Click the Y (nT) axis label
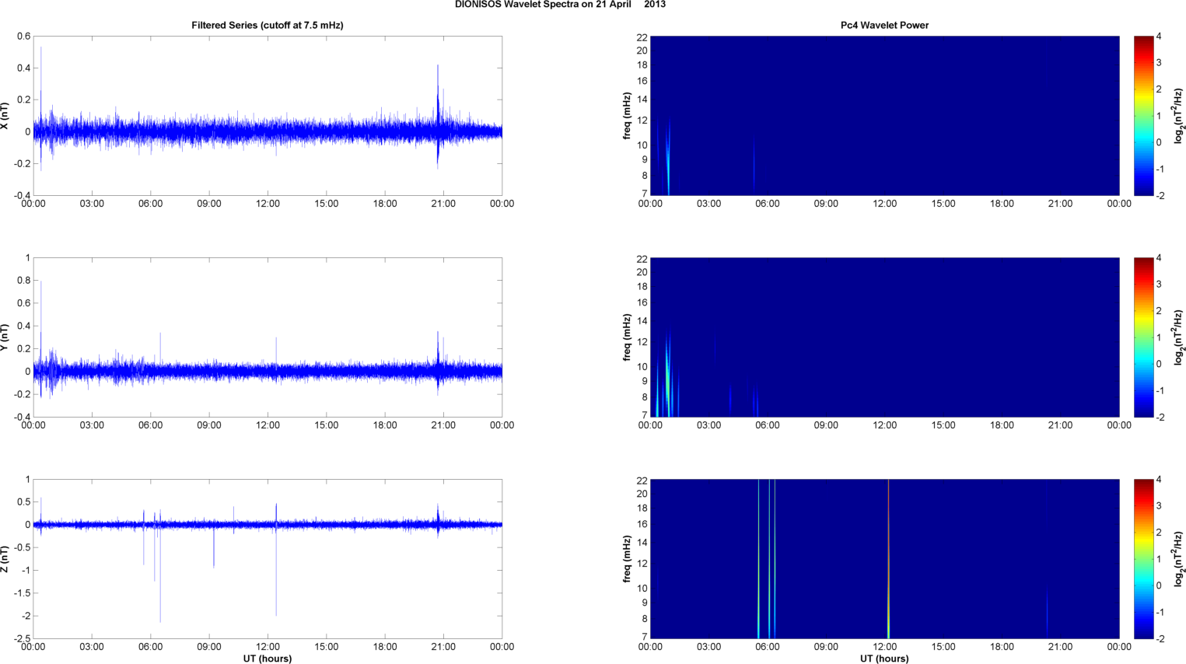Viewport: 1186px width, 664px height. (x=5, y=337)
